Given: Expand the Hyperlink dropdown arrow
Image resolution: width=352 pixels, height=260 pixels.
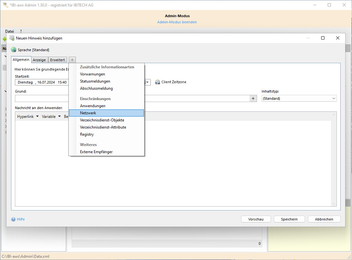Looking at the screenshot, I should pos(37,117).
